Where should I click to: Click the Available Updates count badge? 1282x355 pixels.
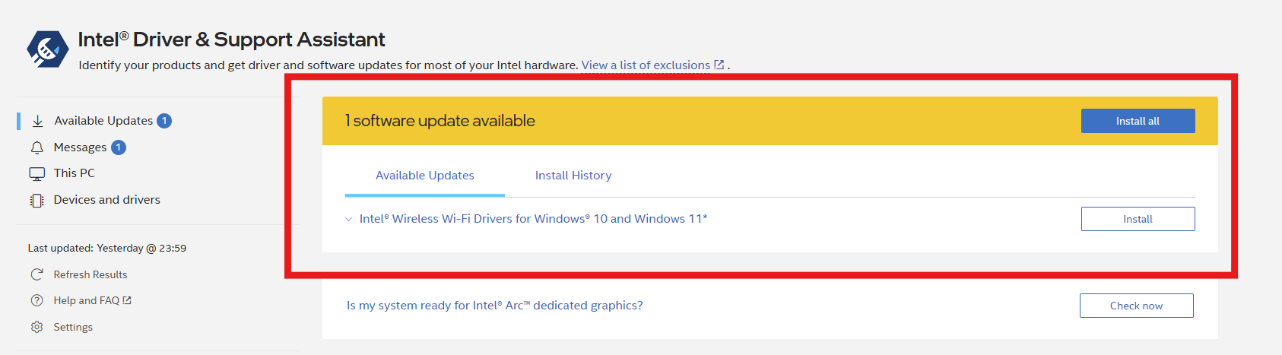point(164,121)
